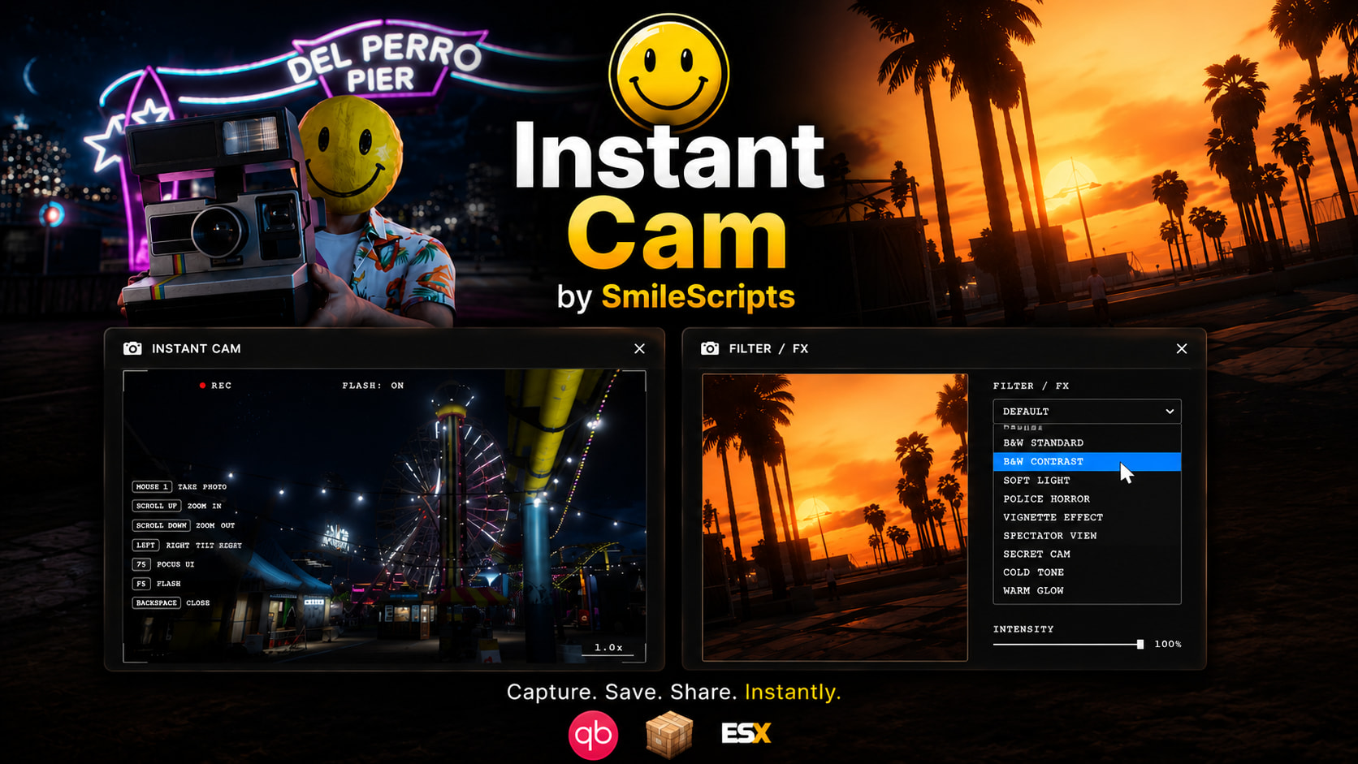Close the Instant Cam panel
Screen dimensions: 1358x764
(x=640, y=348)
